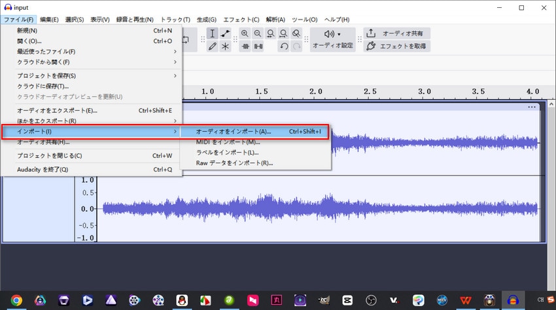Viewport: 556px width, 310px height.
Task: Click the Zoom Out magnifier
Action: coord(258,33)
